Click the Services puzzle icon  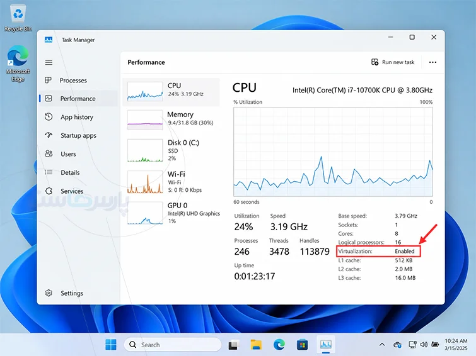(x=49, y=191)
